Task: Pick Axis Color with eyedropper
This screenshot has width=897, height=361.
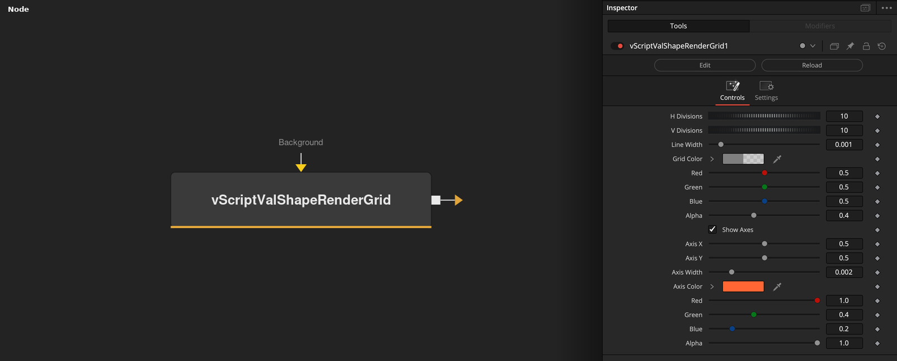Action: coord(777,286)
